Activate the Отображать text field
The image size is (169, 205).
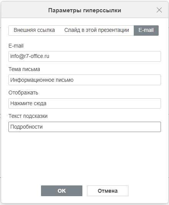tap(85, 103)
